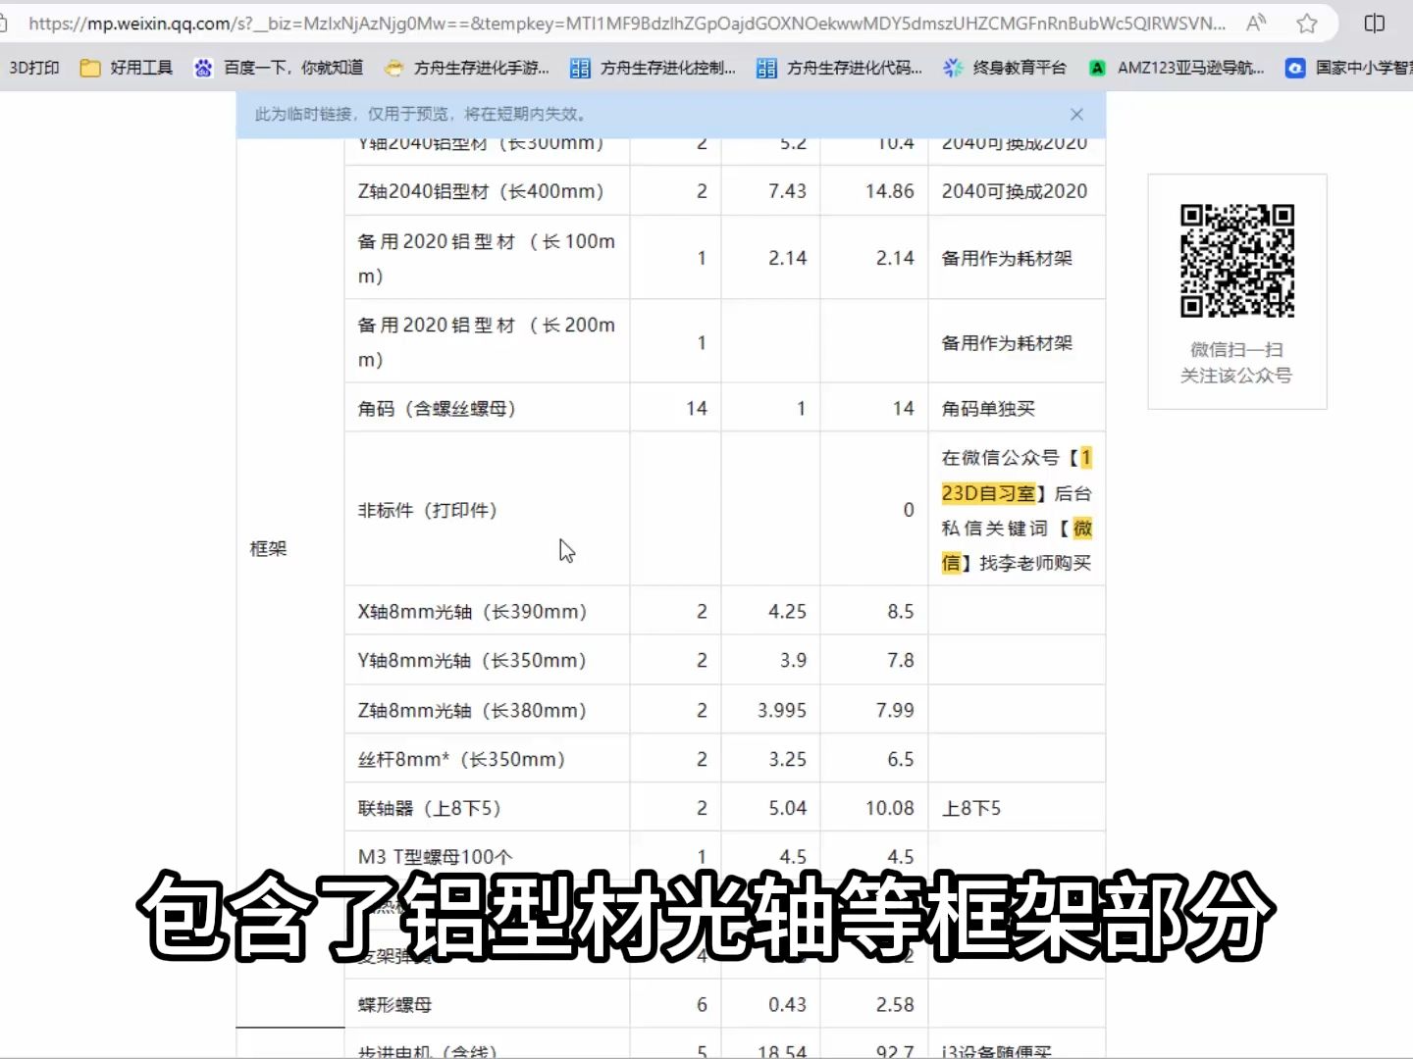Image resolution: width=1413 pixels, height=1059 pixels.
Task: Click the bookmark icon of 方舟生存进化控制
Action: coord(580,68)
